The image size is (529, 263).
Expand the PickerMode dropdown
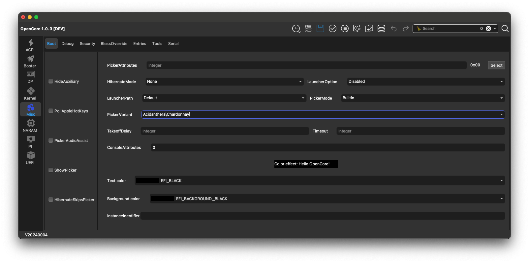[423, 98]
